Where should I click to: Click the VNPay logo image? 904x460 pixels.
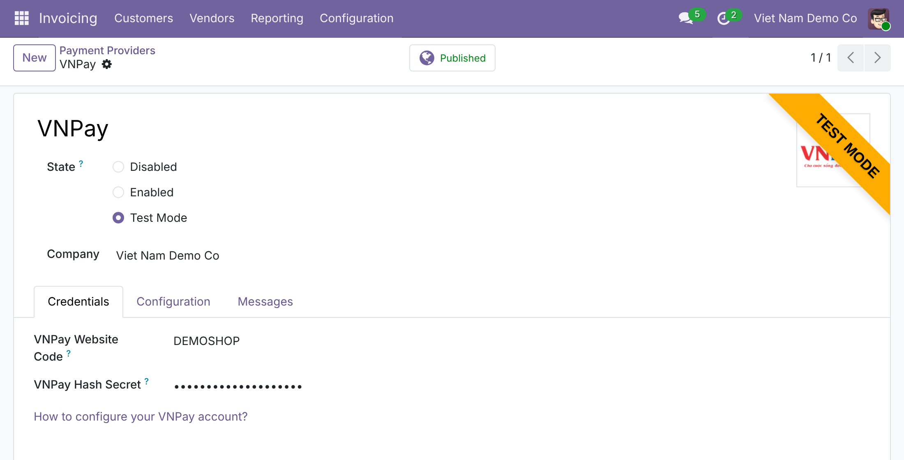833,150
